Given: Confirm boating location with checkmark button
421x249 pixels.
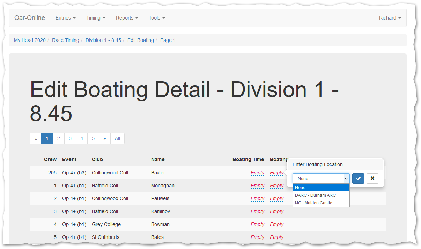Looking at the screenshot, I should [x=358, y=179].
